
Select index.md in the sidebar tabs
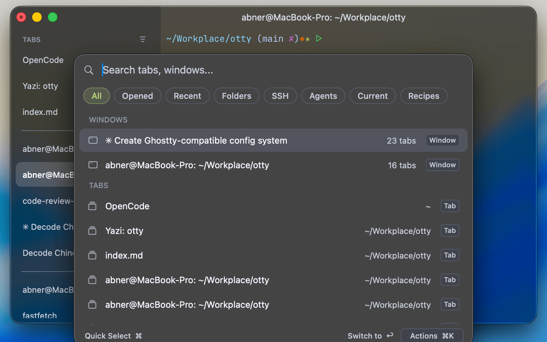(40, 112)
